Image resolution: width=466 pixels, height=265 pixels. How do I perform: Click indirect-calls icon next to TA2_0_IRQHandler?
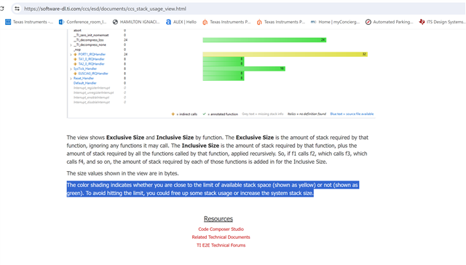pyautogui.click(x=75, y=64)
